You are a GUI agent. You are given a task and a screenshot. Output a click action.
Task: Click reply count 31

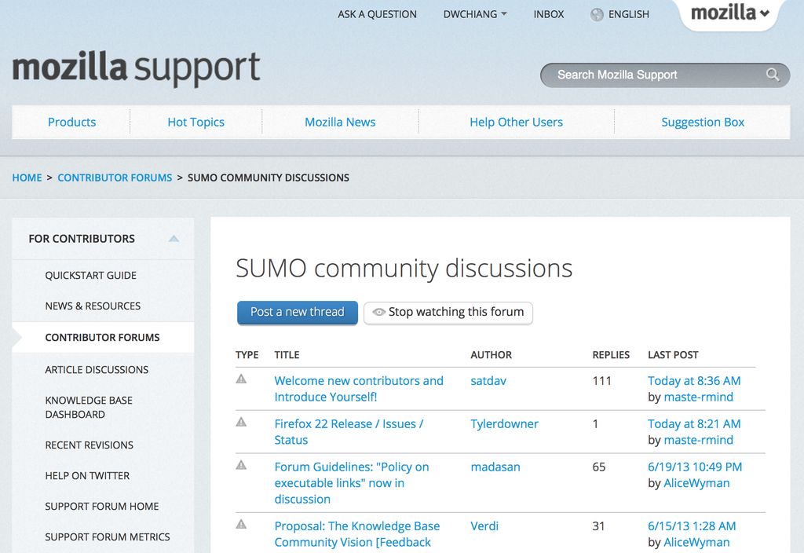598,526
